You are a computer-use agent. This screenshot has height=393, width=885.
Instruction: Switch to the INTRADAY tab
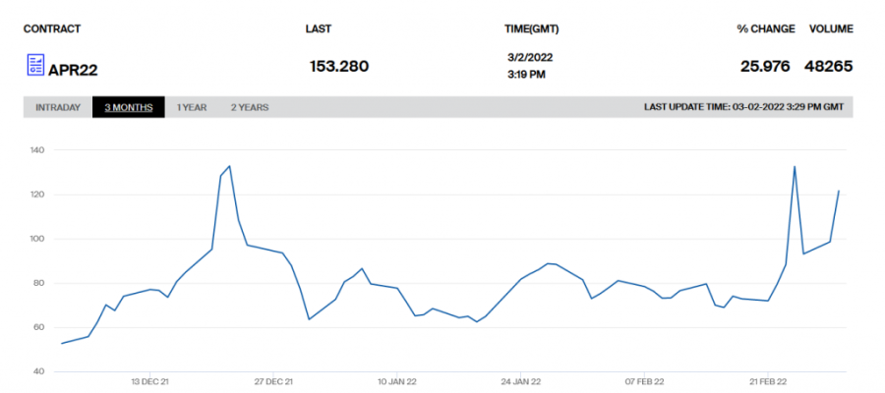click(58, 107)
